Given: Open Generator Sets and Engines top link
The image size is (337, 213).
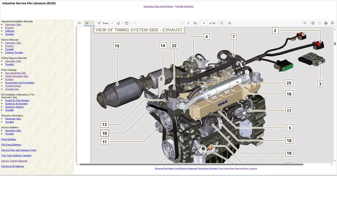Looking at the screenshot, I should click(158, 6).
